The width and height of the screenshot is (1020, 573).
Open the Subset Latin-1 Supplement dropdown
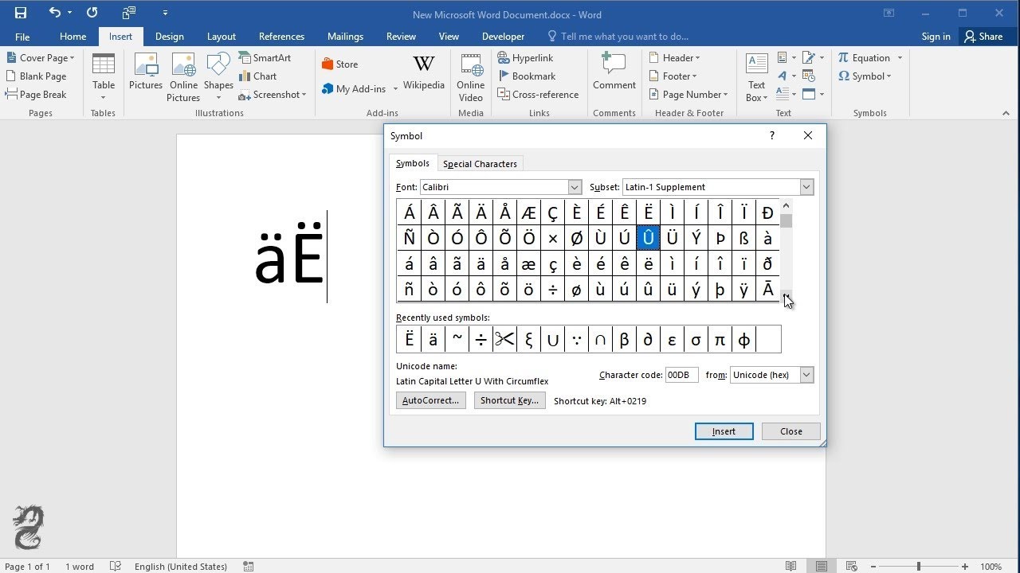(x=806, y=187)
